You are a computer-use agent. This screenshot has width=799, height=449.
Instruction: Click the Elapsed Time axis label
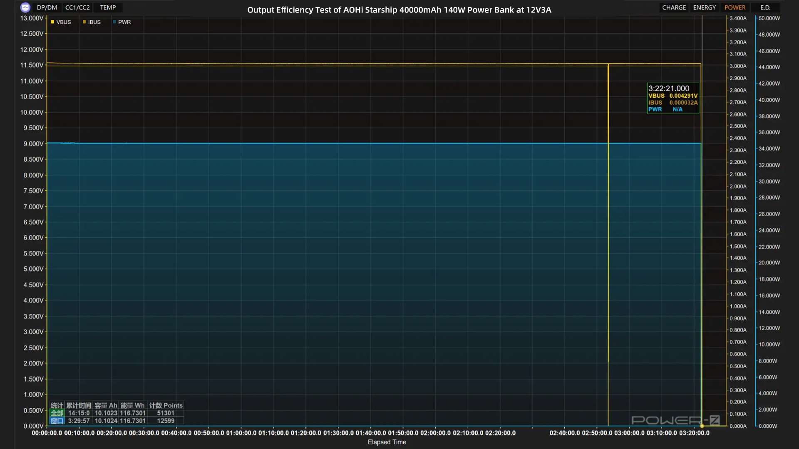[387, 442]
